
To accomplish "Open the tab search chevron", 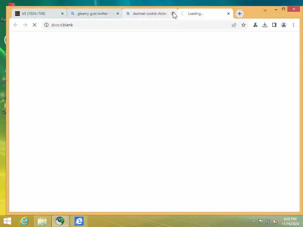I will [x=265, y=10].
